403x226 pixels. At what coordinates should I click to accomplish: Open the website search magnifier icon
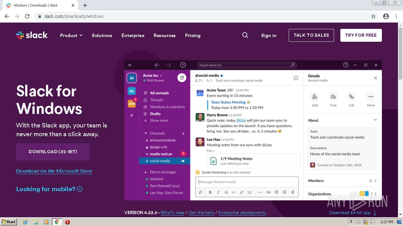click(x=245, y=35)
